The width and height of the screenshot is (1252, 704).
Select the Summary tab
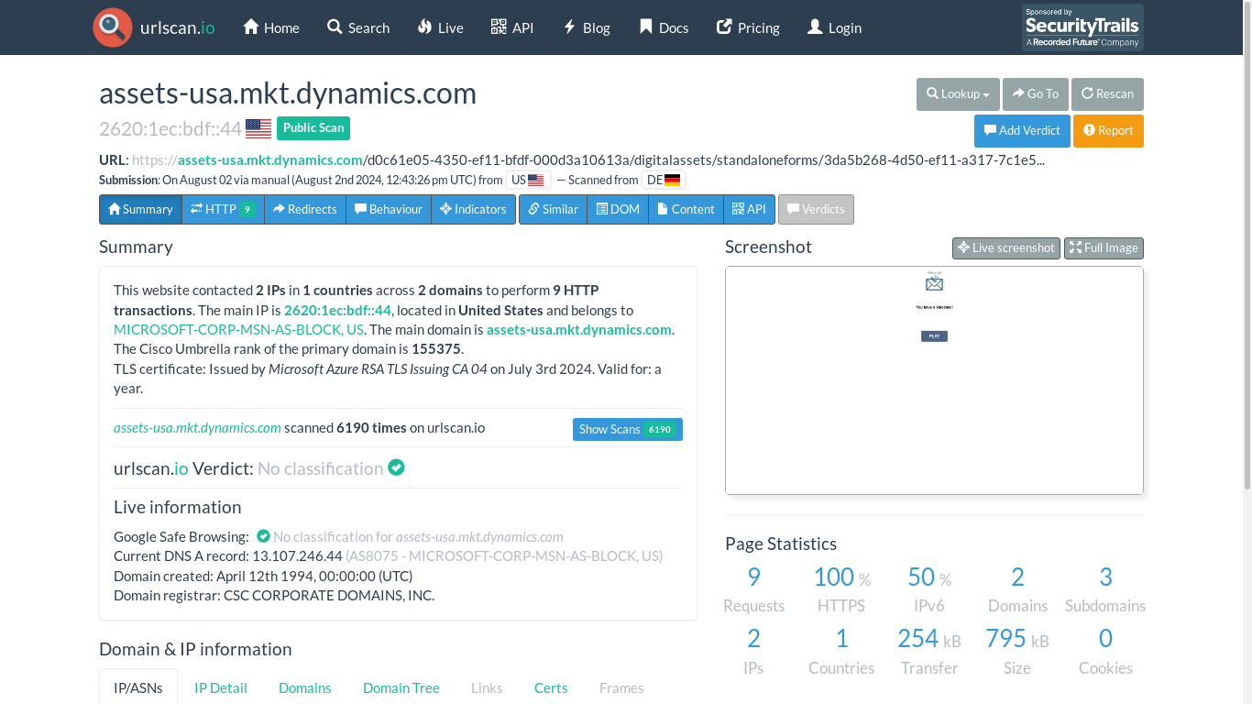pyautogui.click(x=140, y=209)
